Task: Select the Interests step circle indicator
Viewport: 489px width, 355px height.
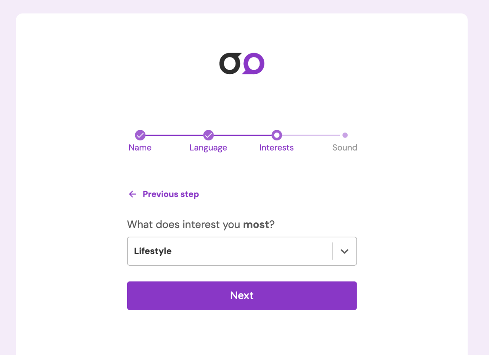Action: (277, 135)
